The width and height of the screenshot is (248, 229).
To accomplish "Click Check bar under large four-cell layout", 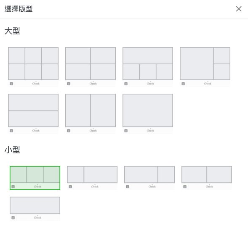I will click(x=94, y=84).
